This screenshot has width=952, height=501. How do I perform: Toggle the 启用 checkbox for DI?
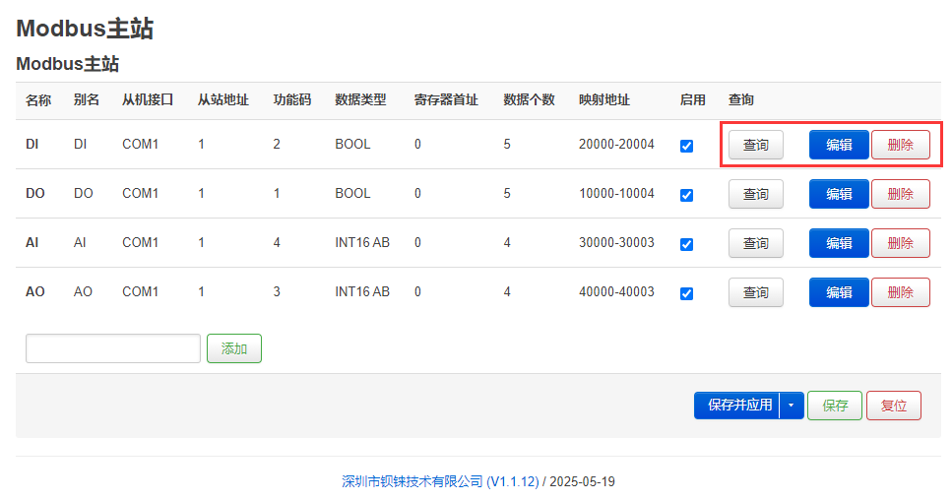[x=686, y=146]
